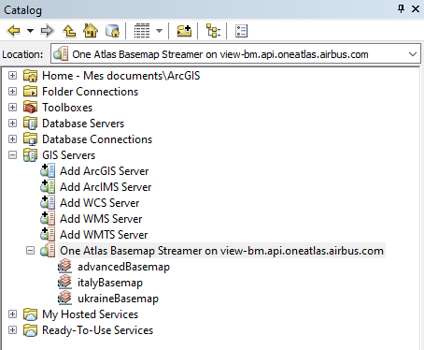424x350 pixels.
Task: Collapse the GIS Servers node
Action: coord(12,155)
